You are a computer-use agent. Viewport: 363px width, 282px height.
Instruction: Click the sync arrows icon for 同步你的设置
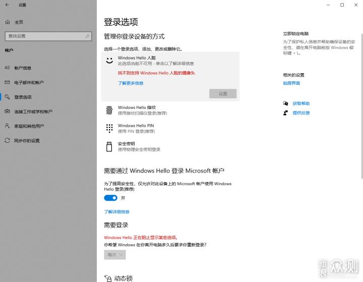[x=7, y=140]
